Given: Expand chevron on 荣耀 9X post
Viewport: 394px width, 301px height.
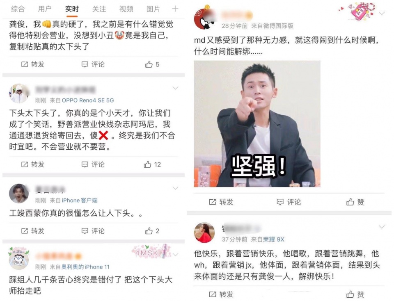Looking at the screenshot, I should (382, 227).
